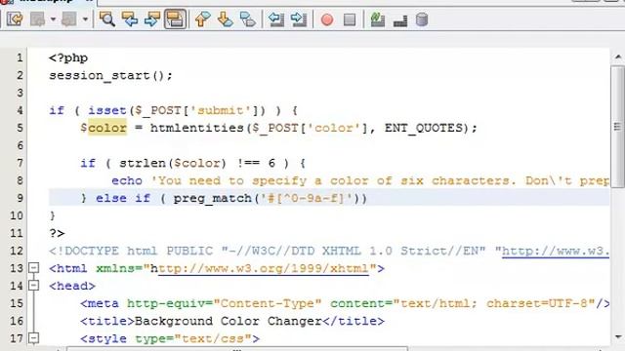The height and width of the screenshot is (351, 625).
Task: Click the <head> tag text
Action: [x=72, y=286]
